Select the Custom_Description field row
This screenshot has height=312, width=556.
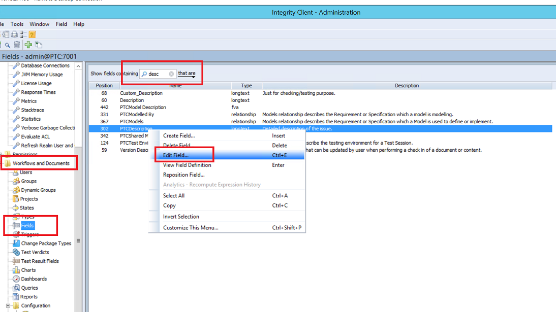[x=141, y=93]
